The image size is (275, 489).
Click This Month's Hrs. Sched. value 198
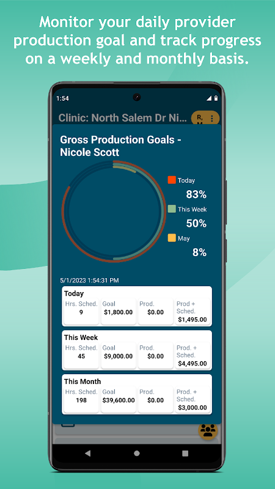point(81,400)
